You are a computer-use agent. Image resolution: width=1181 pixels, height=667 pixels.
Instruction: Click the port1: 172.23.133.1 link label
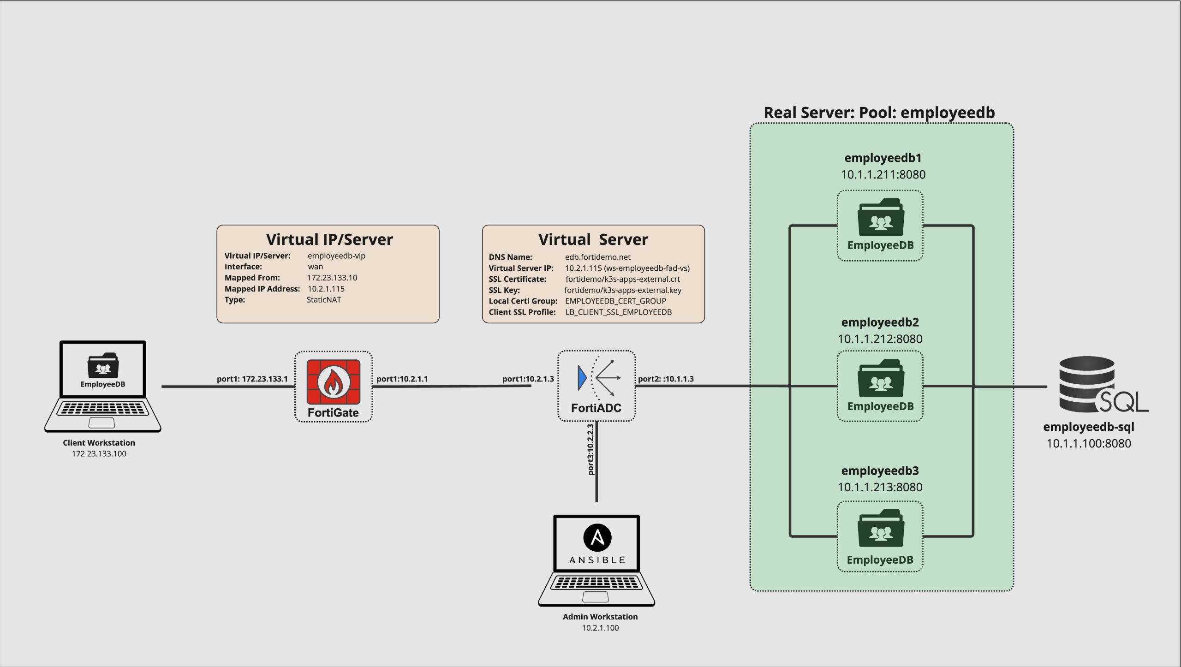coord(252,379)
